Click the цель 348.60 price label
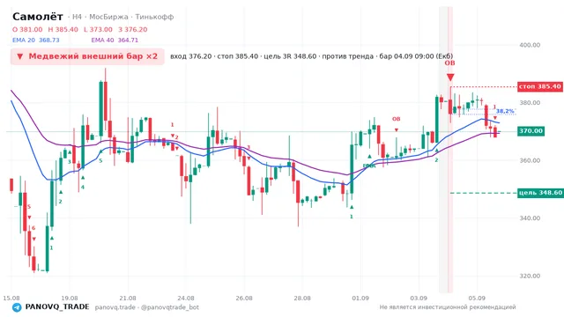Screen dimensions: 564x317 (540, 193)
